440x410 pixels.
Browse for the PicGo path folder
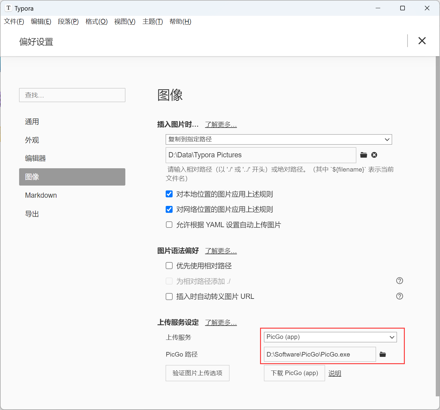(x=383, y=354)
